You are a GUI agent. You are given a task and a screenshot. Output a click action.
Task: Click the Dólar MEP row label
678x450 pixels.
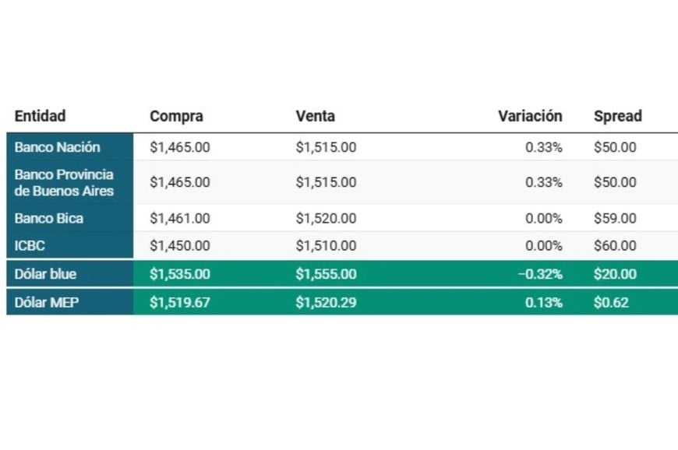pyautogui.click(x=47, y=303)
